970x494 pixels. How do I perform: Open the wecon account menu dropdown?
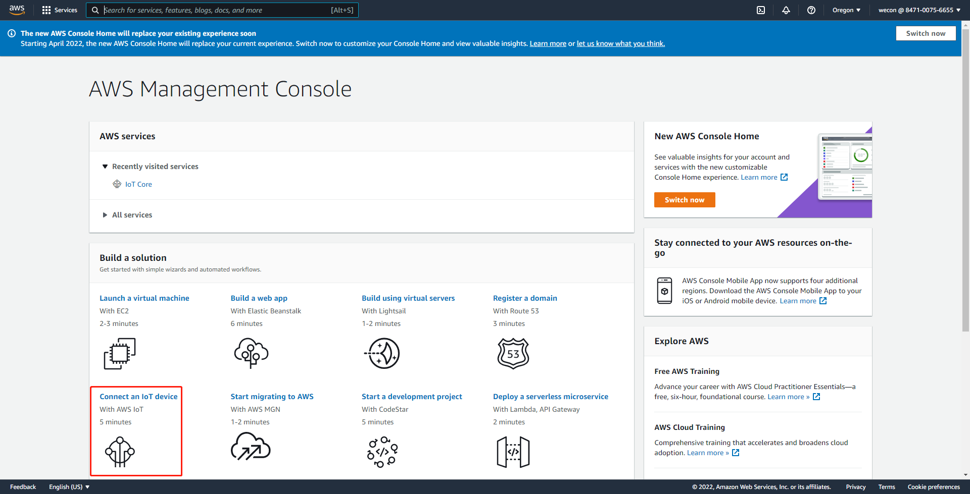(919, 10)
